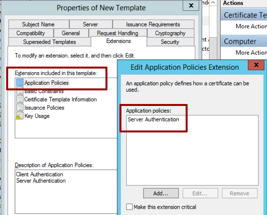Open the Request Handling tab
Screen dimensions: 267x215
[x=118, y=33]
